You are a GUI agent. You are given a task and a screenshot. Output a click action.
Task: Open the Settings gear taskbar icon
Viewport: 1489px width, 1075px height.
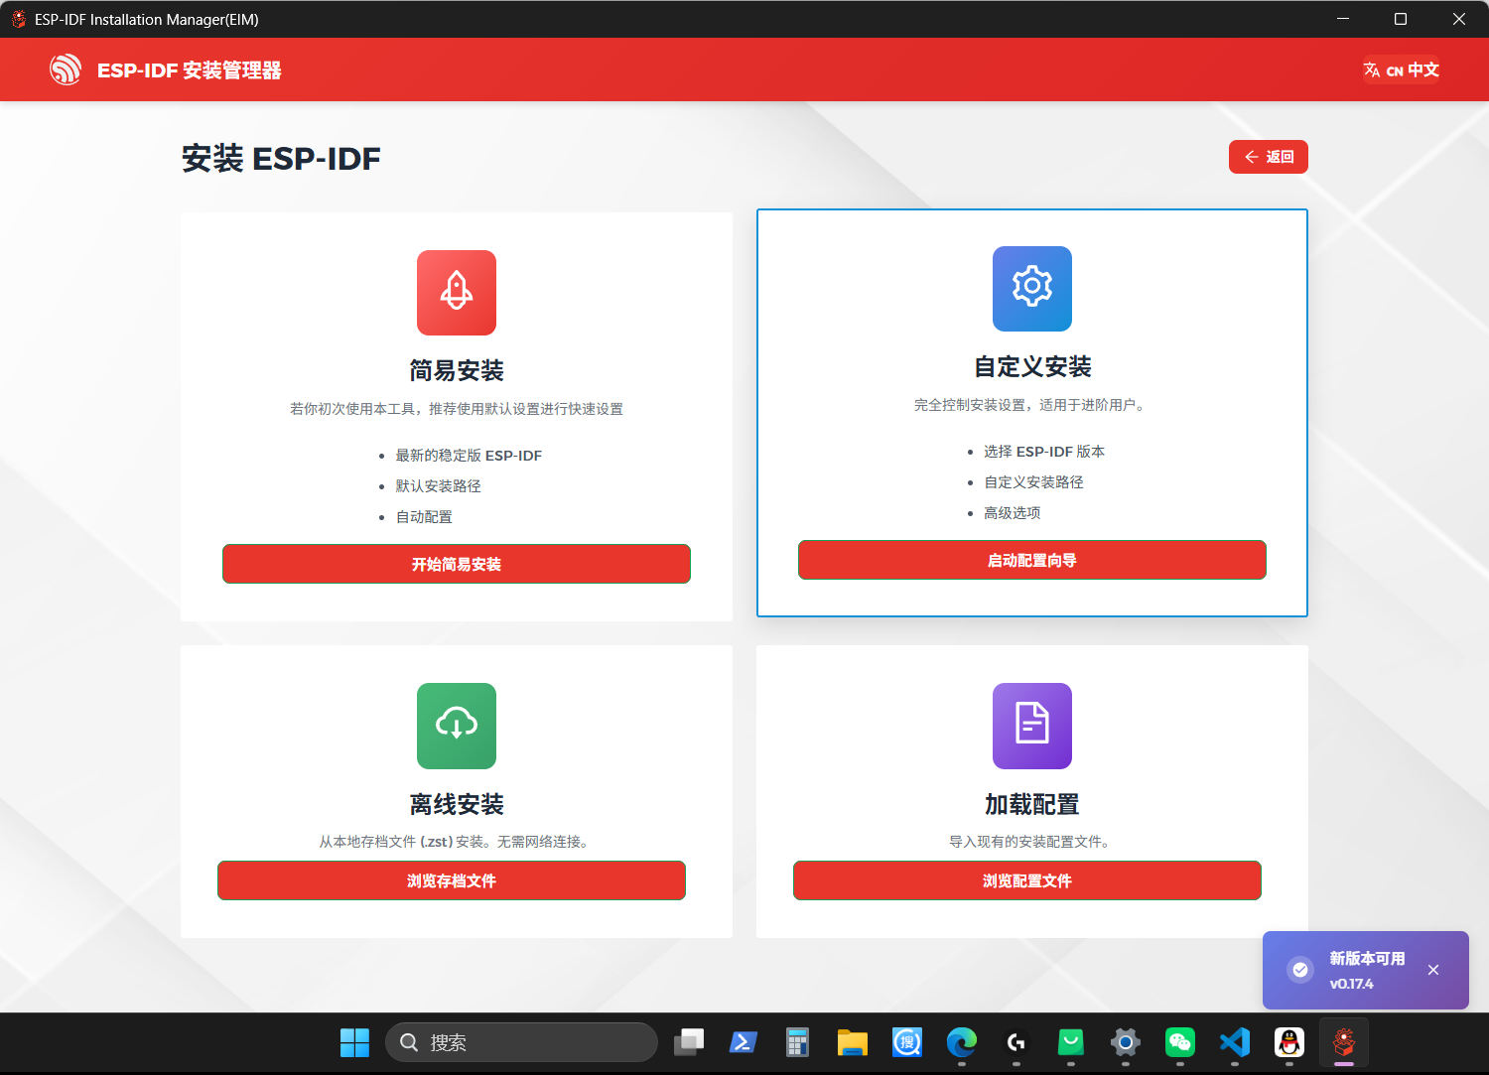tap(1126, 1042)
